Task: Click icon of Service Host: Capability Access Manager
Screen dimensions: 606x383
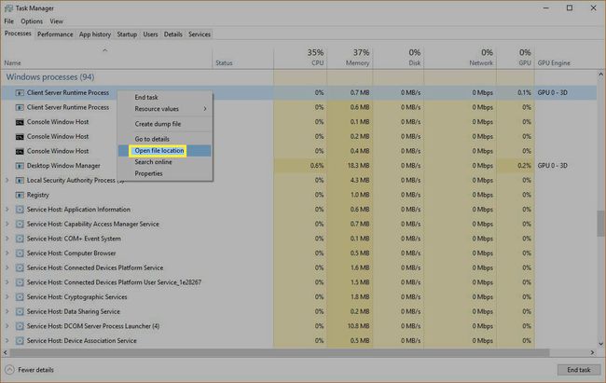Action: [20, 225]
